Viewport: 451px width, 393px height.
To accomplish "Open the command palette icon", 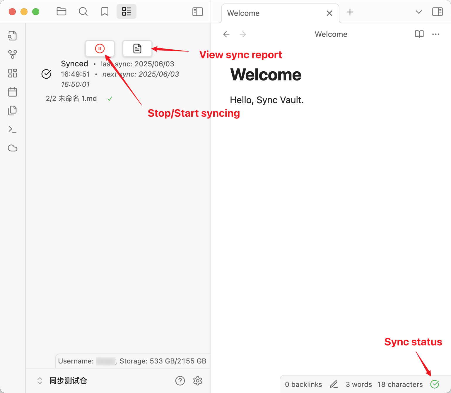I will tap(13, 129).
